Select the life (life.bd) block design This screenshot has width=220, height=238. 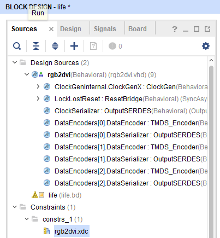pyautogui.click(x=65, y=195)
